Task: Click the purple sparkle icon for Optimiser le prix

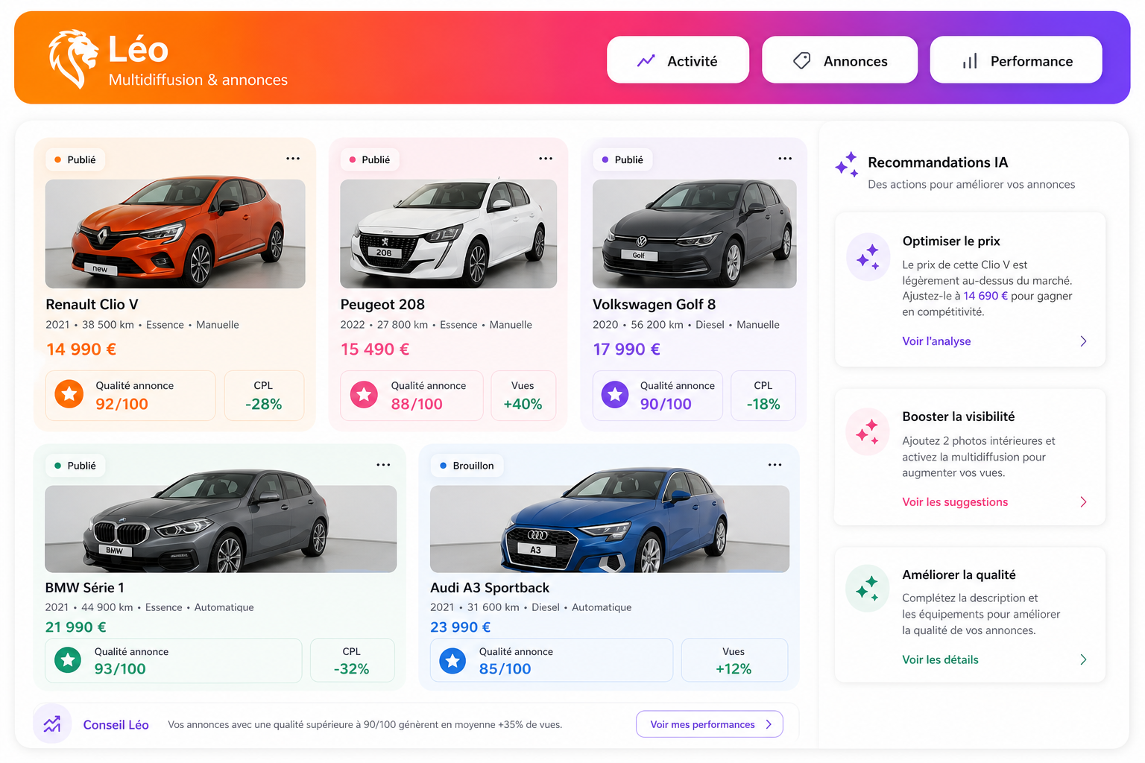Action: 868,258
